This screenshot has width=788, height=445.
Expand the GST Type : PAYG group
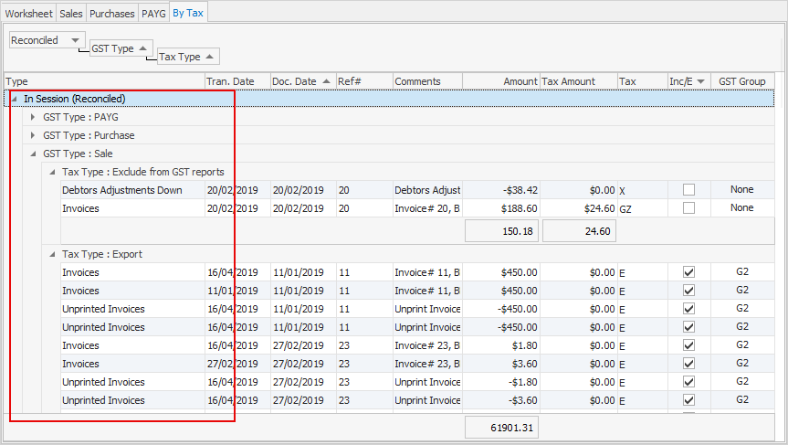pyautogui.click(x=33, y=117)
